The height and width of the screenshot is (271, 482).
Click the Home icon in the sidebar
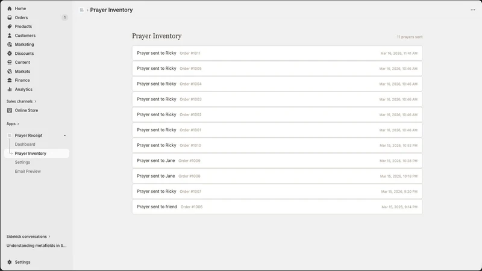point(10,8)
